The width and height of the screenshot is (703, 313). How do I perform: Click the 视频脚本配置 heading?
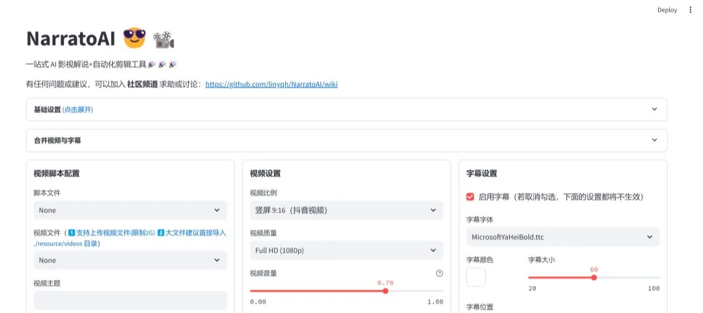[x=57, y=173]
